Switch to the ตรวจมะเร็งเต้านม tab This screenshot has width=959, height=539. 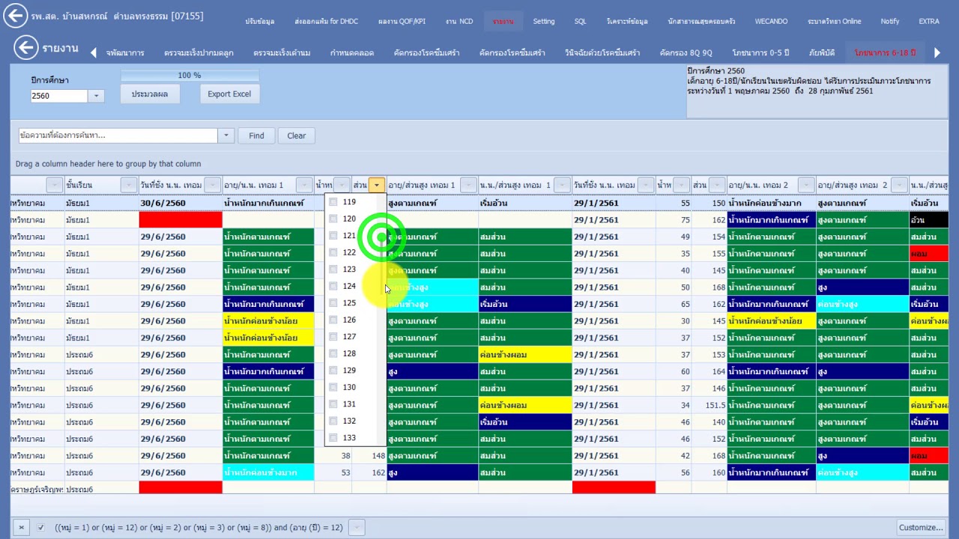[x=282, y=52]
